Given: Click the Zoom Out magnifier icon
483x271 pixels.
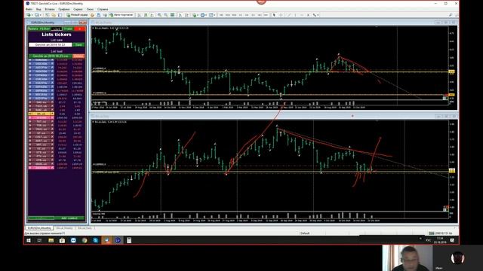Looking at the screenshot, I should pyautogui.click(x=166, y=15).
